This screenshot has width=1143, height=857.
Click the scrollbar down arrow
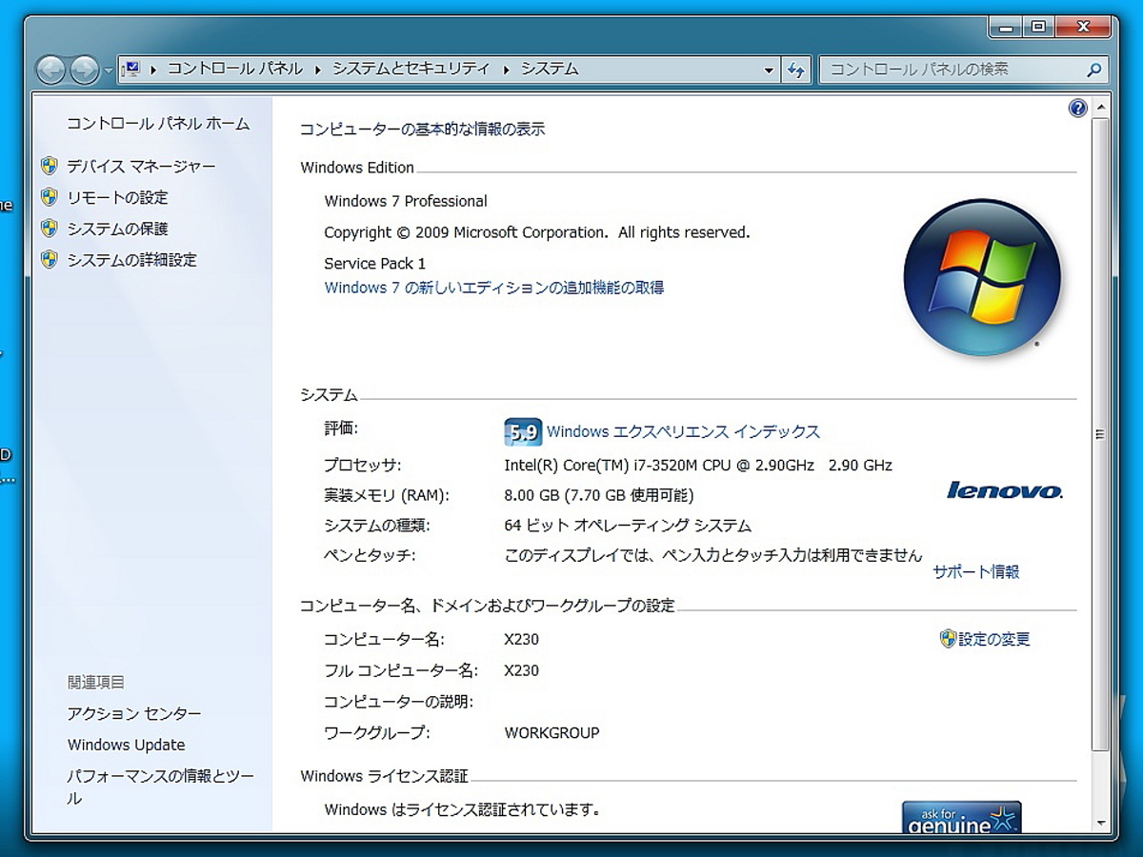(1101, 823)
